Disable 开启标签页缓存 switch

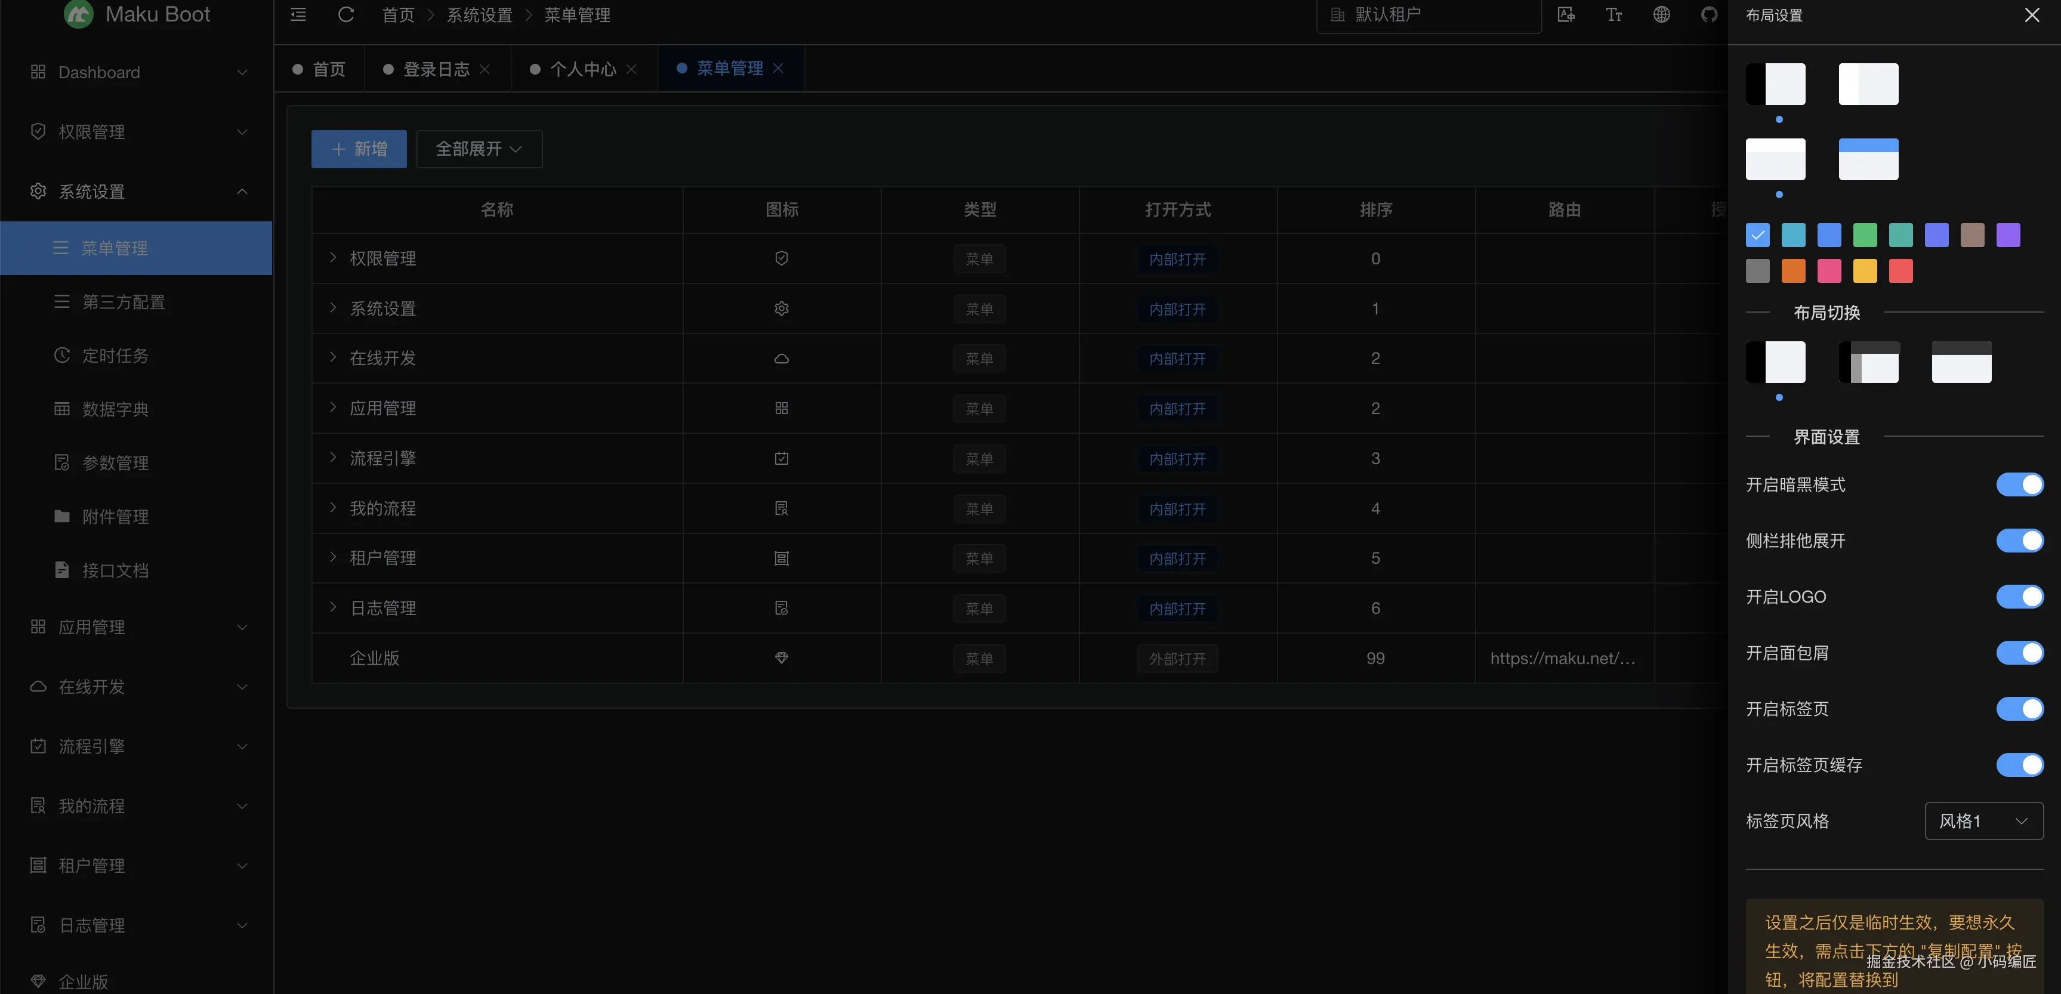click(x=2019, y=764)
